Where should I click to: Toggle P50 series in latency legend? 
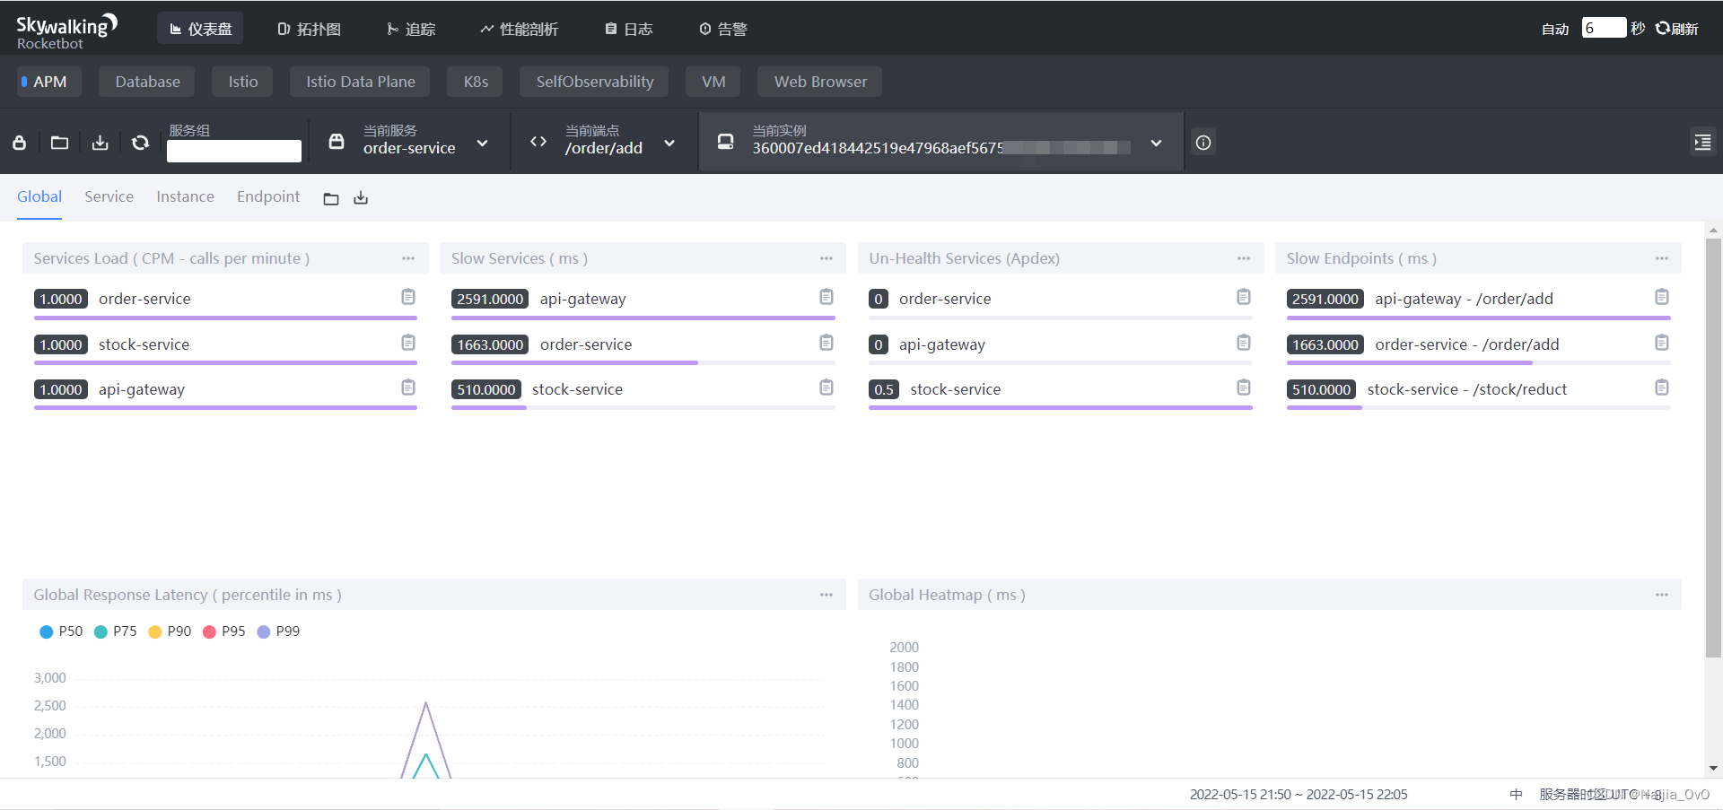tap(61, 631)
